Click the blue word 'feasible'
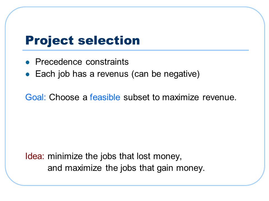Screen dimensions: 269x201 coord(105,97)
